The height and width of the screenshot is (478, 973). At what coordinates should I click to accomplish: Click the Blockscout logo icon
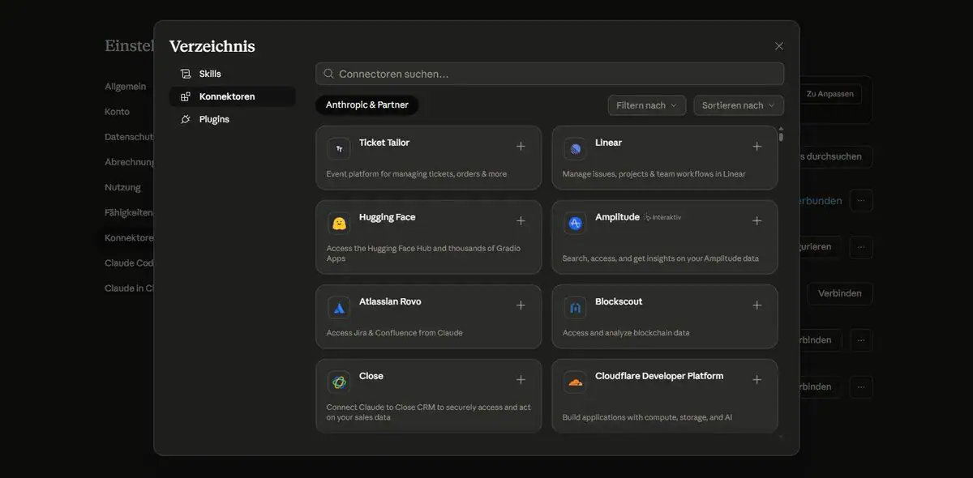[575, 308]
